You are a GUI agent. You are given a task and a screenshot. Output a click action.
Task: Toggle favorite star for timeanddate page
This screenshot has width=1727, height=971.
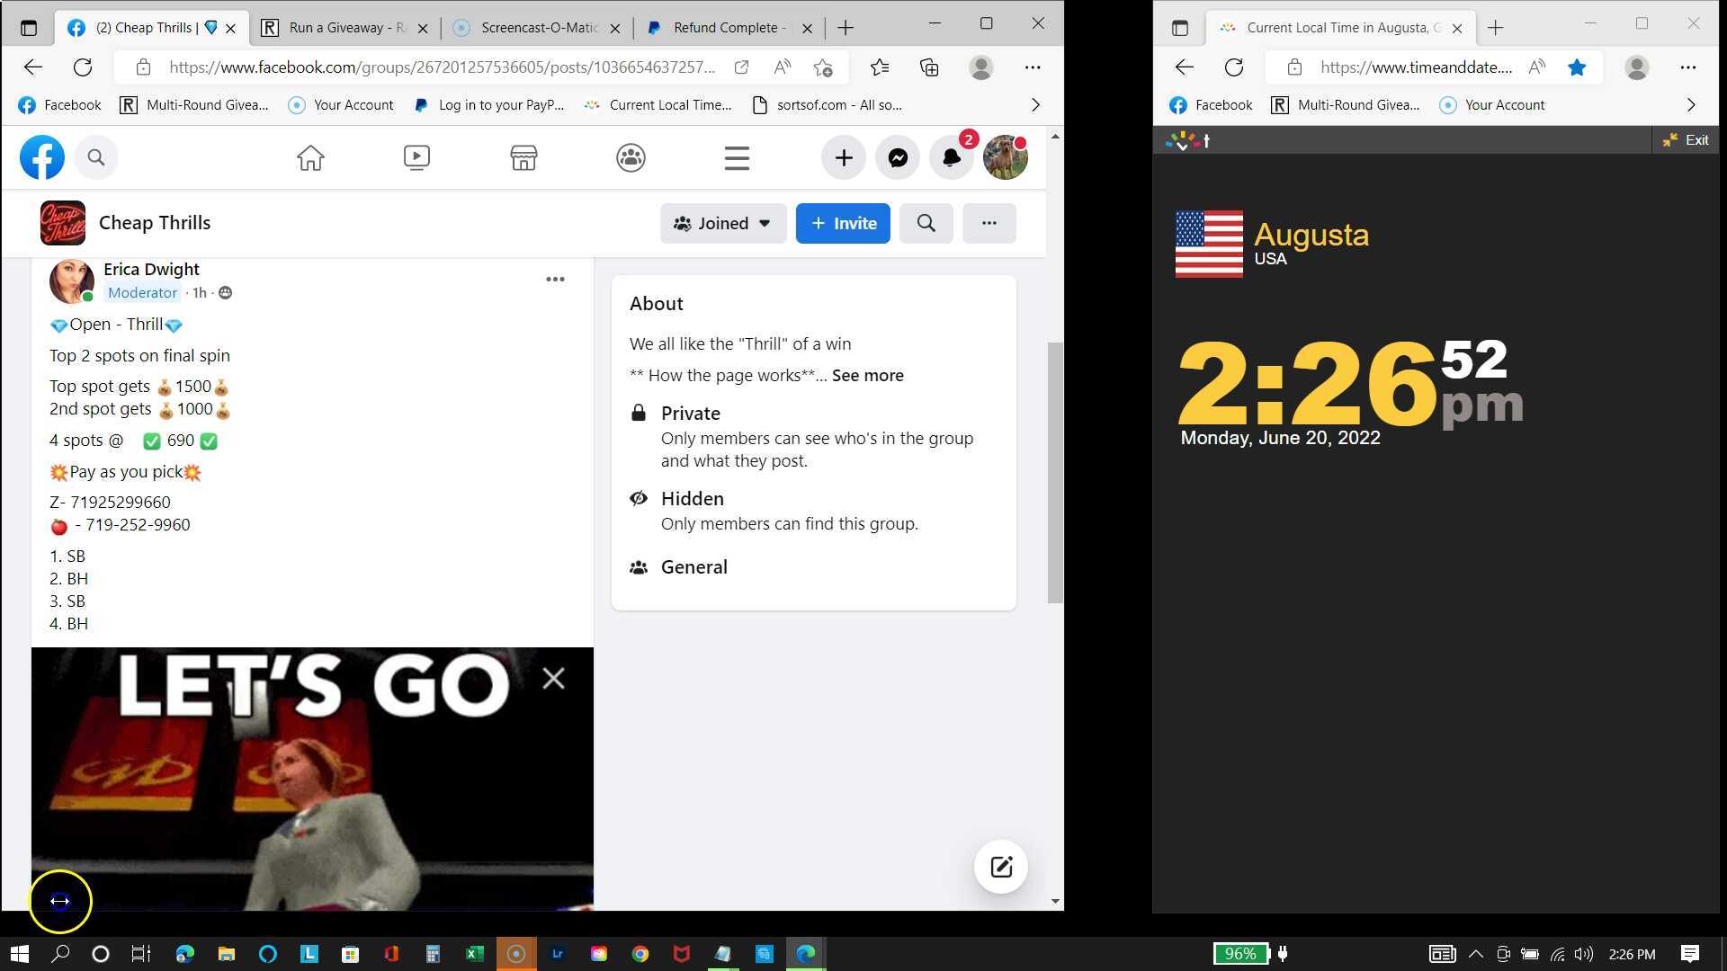1577,67
